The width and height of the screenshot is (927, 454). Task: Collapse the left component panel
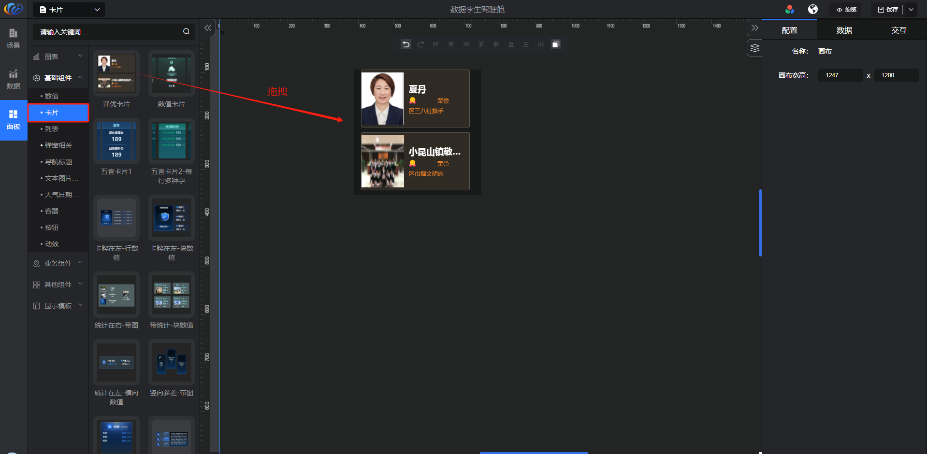click(208, 28)
